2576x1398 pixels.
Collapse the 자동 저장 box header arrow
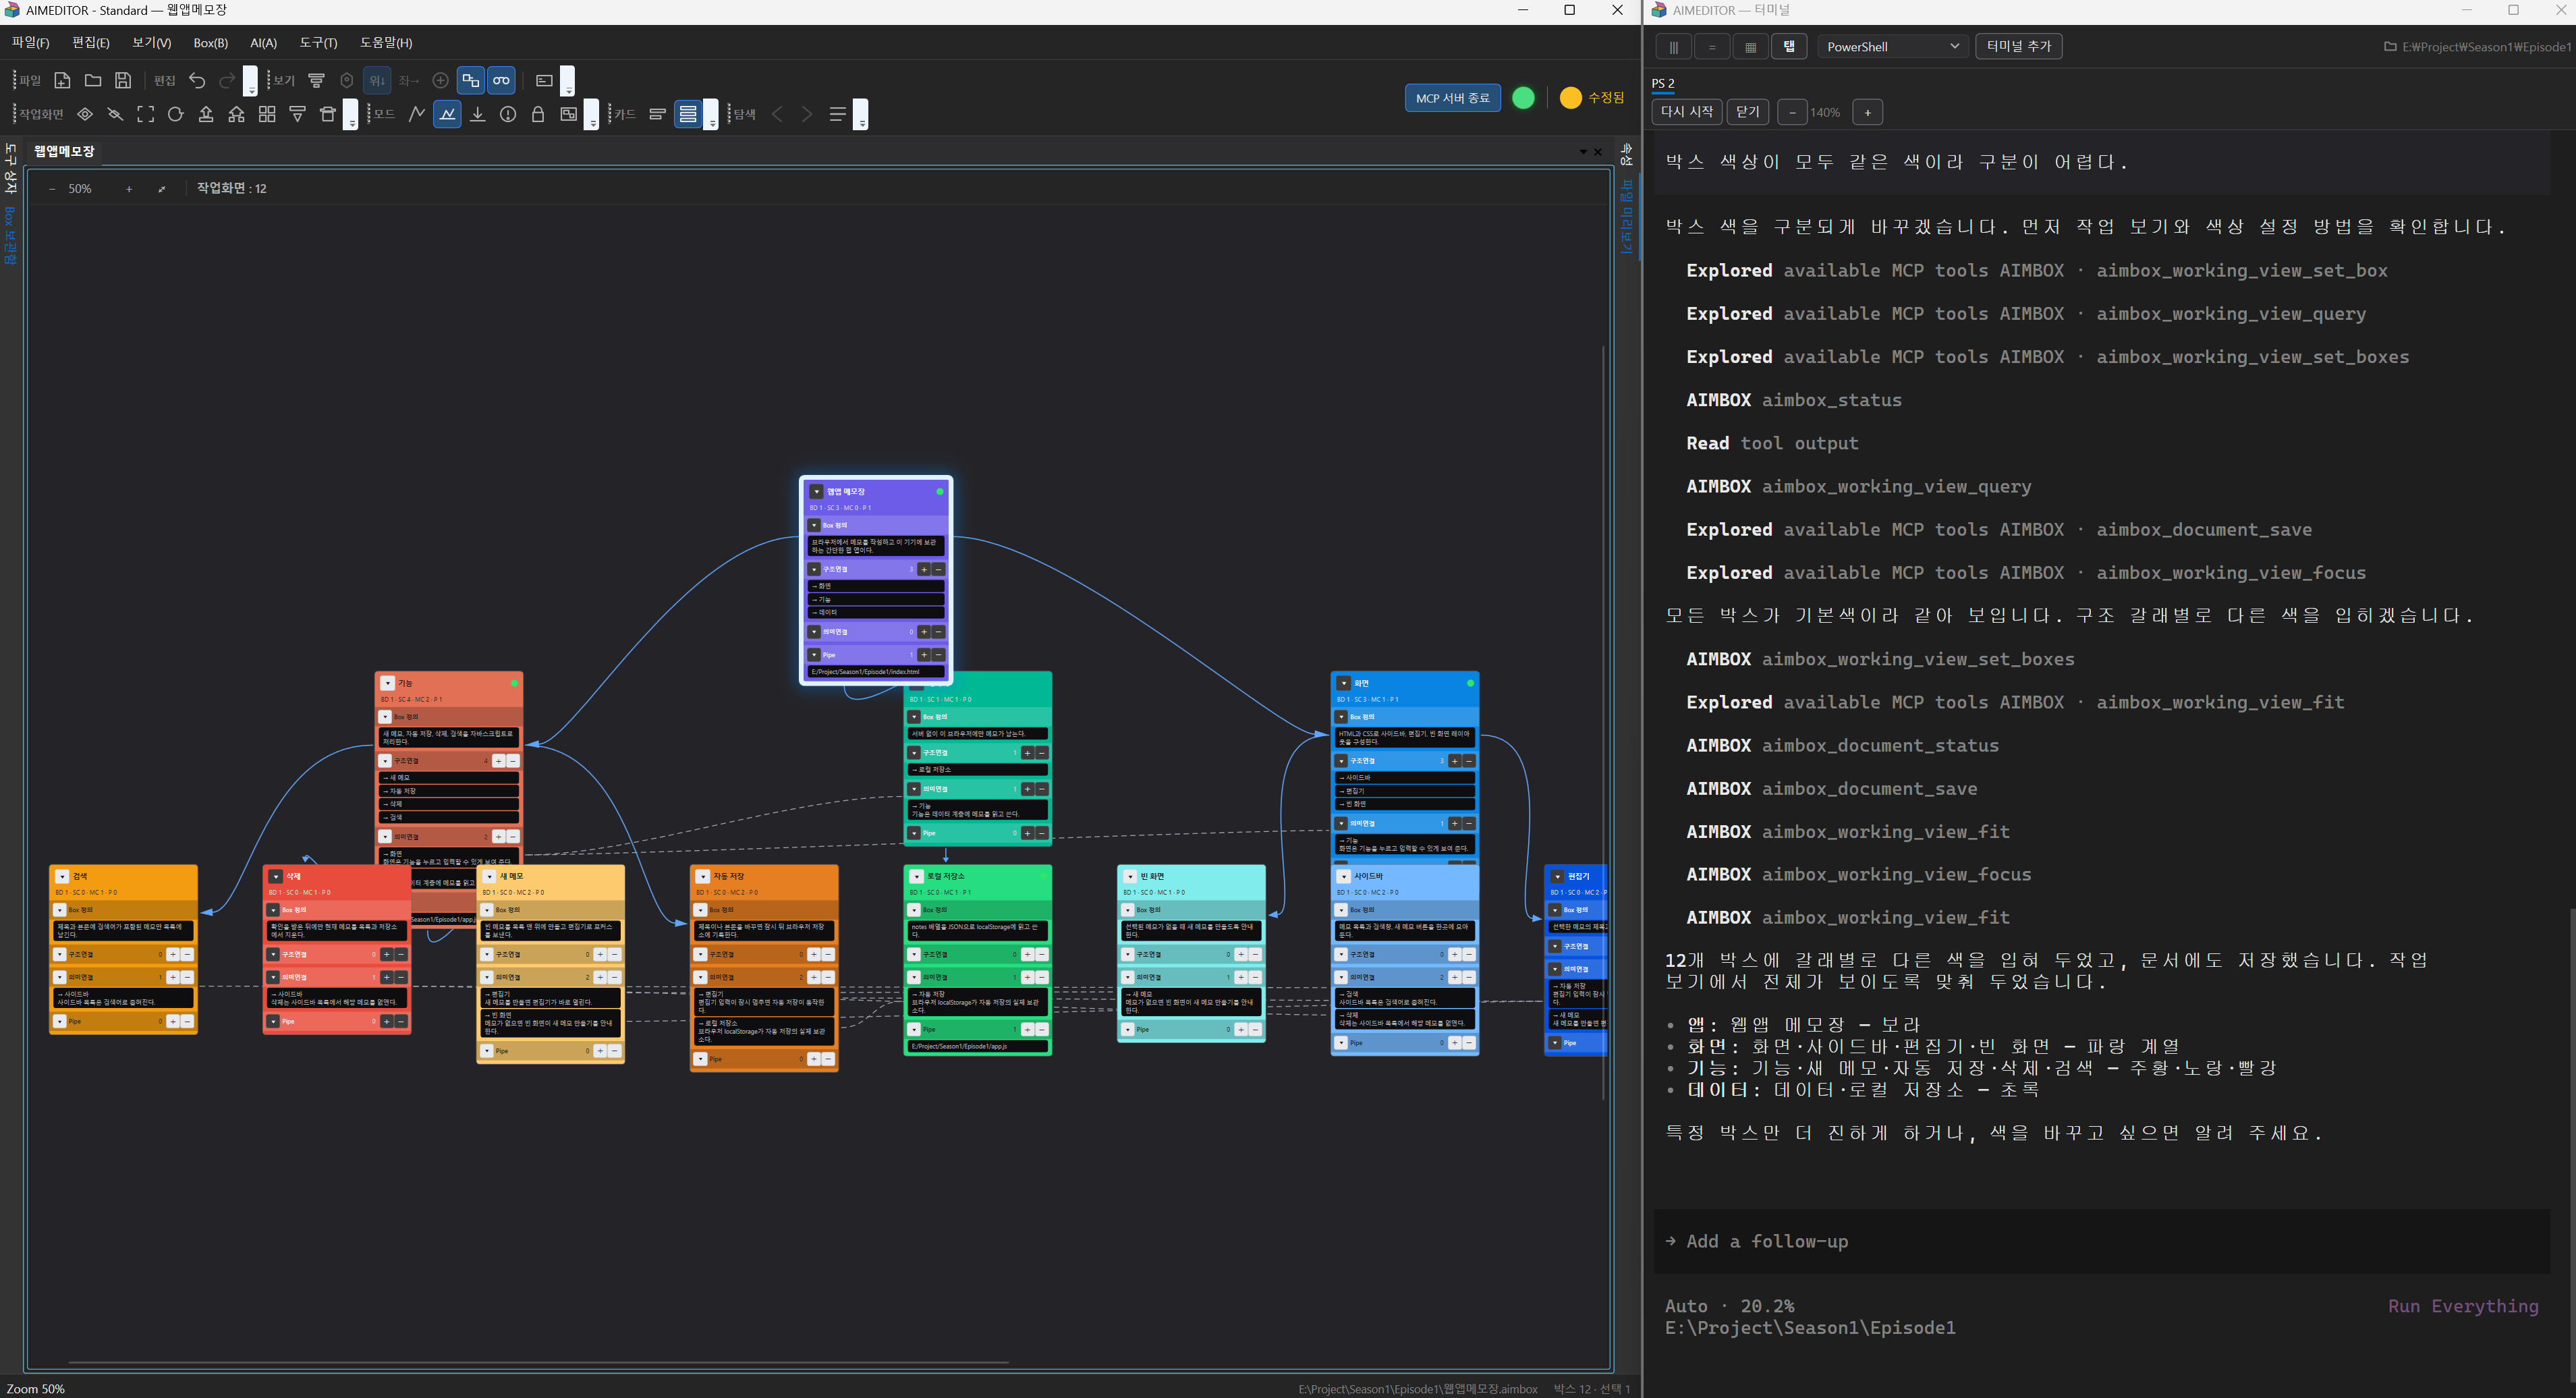(x=703, y=876)
